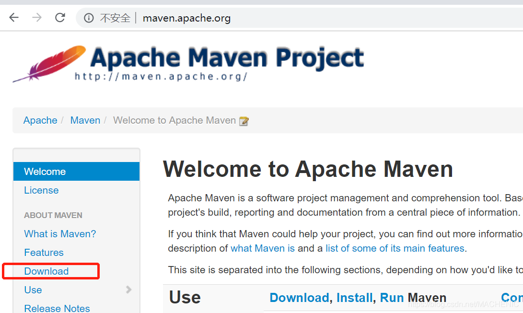The height and width of the screenshot is (313, 523).
Task: Click the 'ABOUT MAVEN' sidebar section header
Action: [53, 215]
